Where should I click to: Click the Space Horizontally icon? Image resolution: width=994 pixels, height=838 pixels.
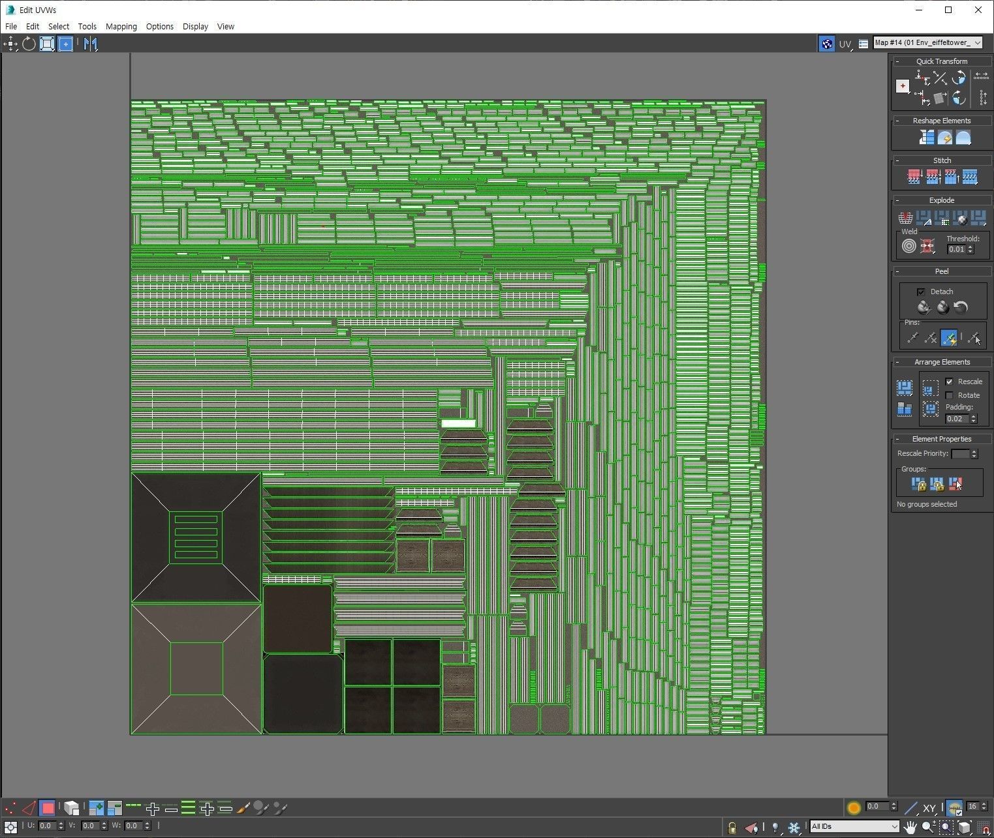click(981, 78)
